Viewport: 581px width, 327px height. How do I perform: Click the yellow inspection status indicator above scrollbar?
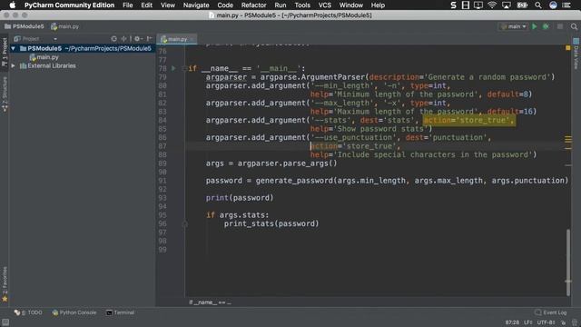pos(568,48)
